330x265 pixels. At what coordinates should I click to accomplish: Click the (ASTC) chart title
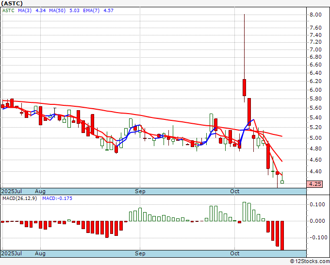pos(12,3)
